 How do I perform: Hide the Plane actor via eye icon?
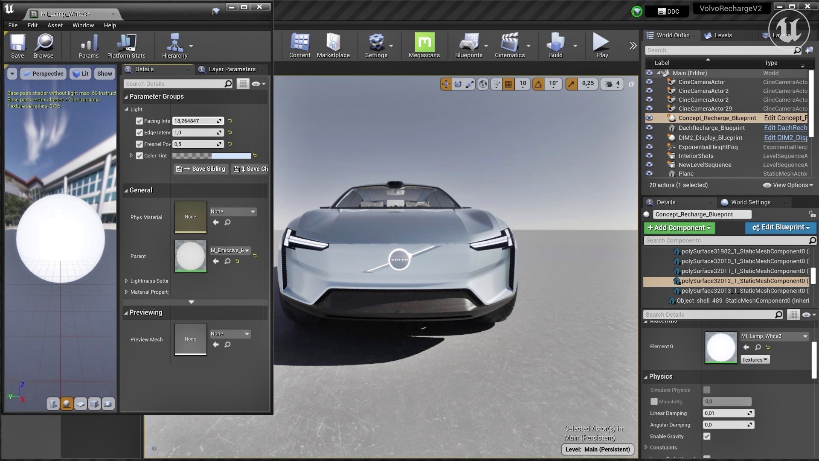[x=649, y=174]
